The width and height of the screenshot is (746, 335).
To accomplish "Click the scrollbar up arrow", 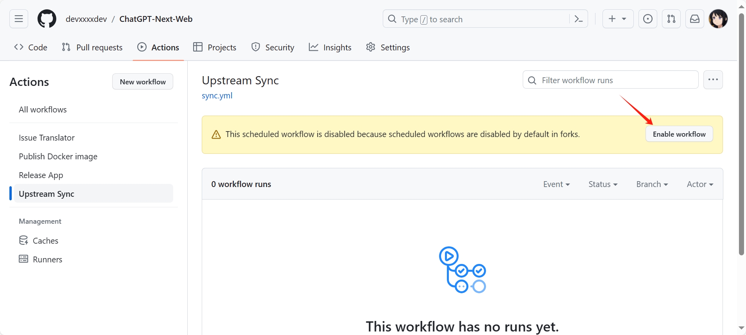I will (x=741, y=6).
